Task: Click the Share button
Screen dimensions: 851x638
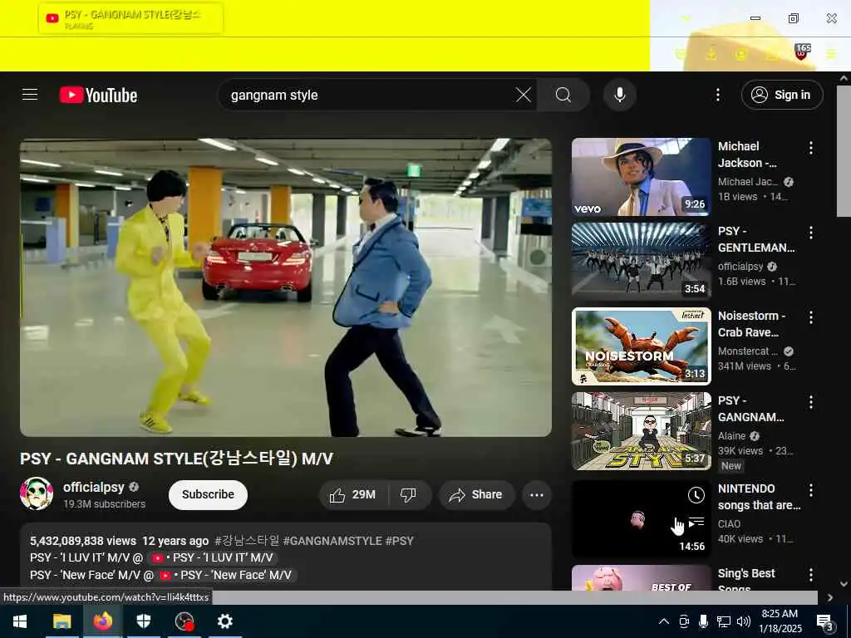Action: 476,495
